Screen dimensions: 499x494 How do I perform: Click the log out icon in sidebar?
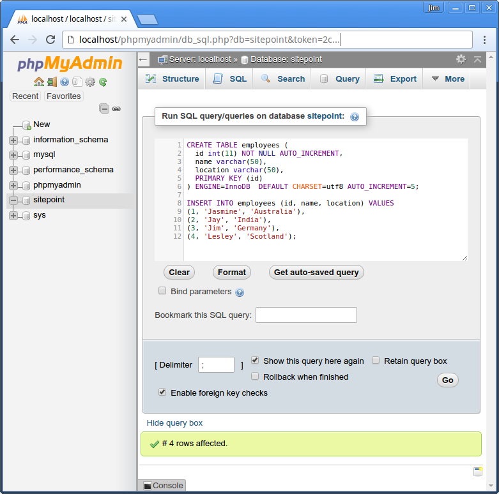coord(52,82)
